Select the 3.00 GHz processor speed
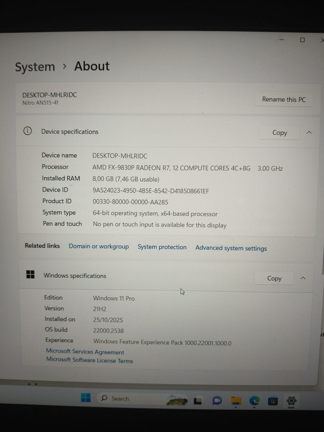 tap(270, 168)
